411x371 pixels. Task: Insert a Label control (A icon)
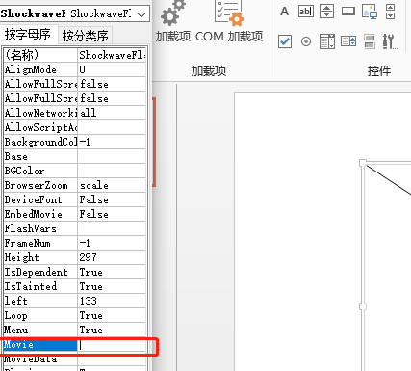pos(284,12)
